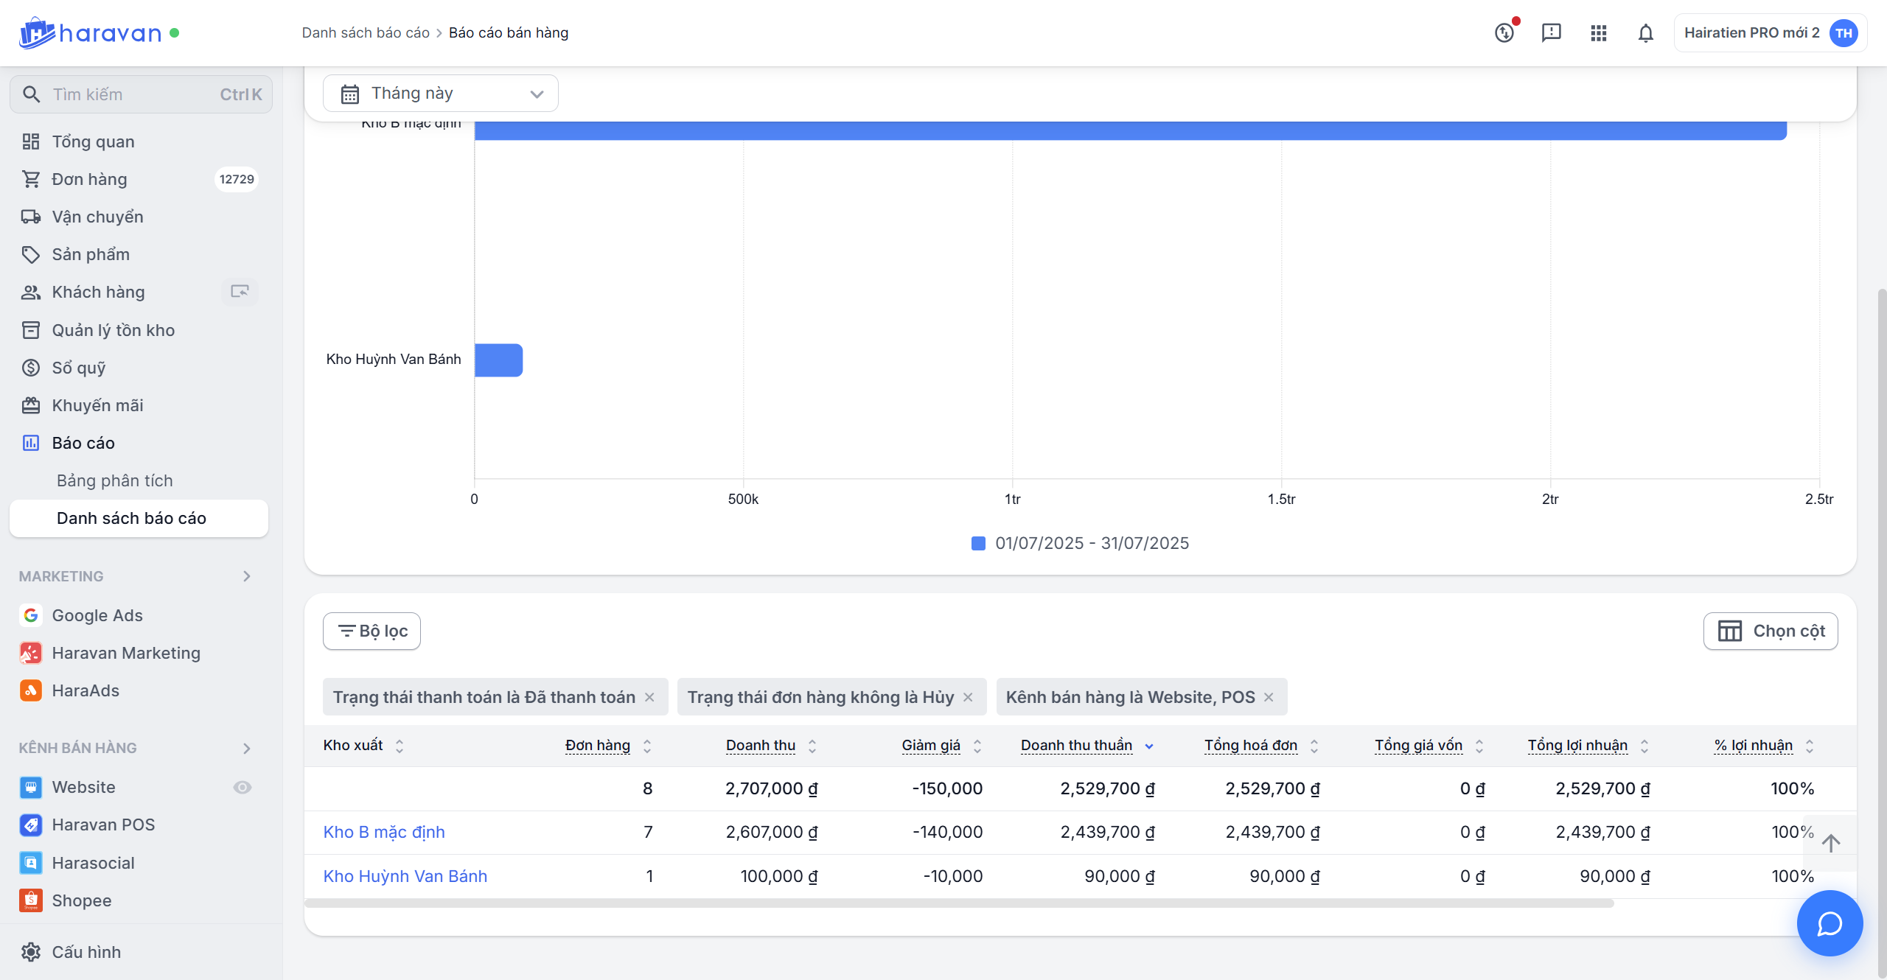Open Bảng phân tích menu item
Viewport: 1887px width, 980px height.
[115, 480]
